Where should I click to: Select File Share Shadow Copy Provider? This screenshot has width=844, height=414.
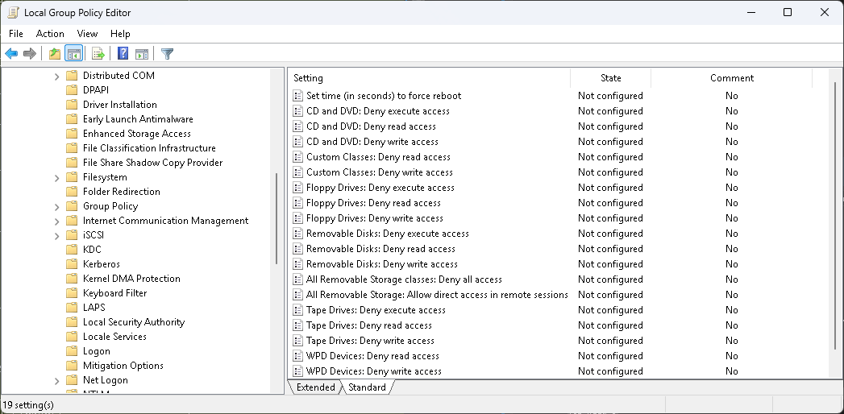click(x=153, y=163)
